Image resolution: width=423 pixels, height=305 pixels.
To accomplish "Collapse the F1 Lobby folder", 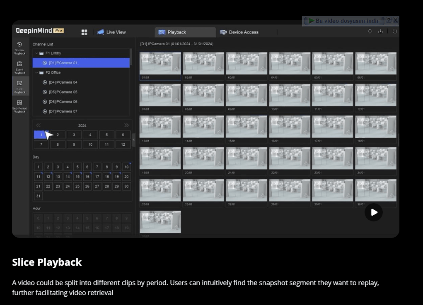I will click(x=37, y=53).
